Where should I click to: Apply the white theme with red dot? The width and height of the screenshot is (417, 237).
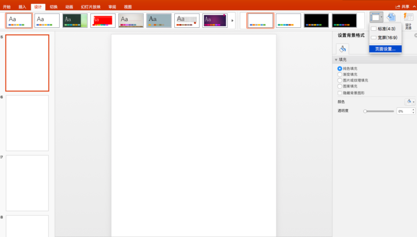(187, 20)
